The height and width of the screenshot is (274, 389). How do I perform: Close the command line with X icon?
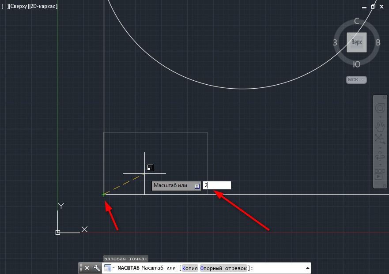click(87, 268)
